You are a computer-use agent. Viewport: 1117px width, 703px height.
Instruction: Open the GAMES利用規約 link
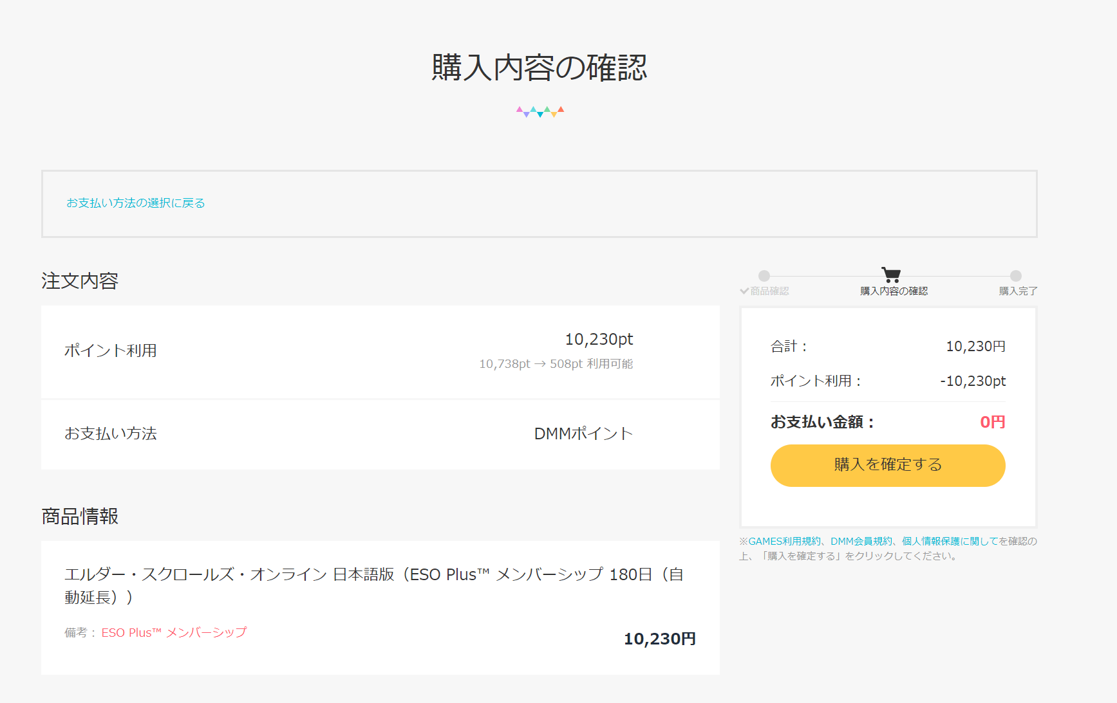click(x=785, y=542)
